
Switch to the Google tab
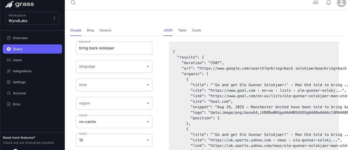click(76, 30)
